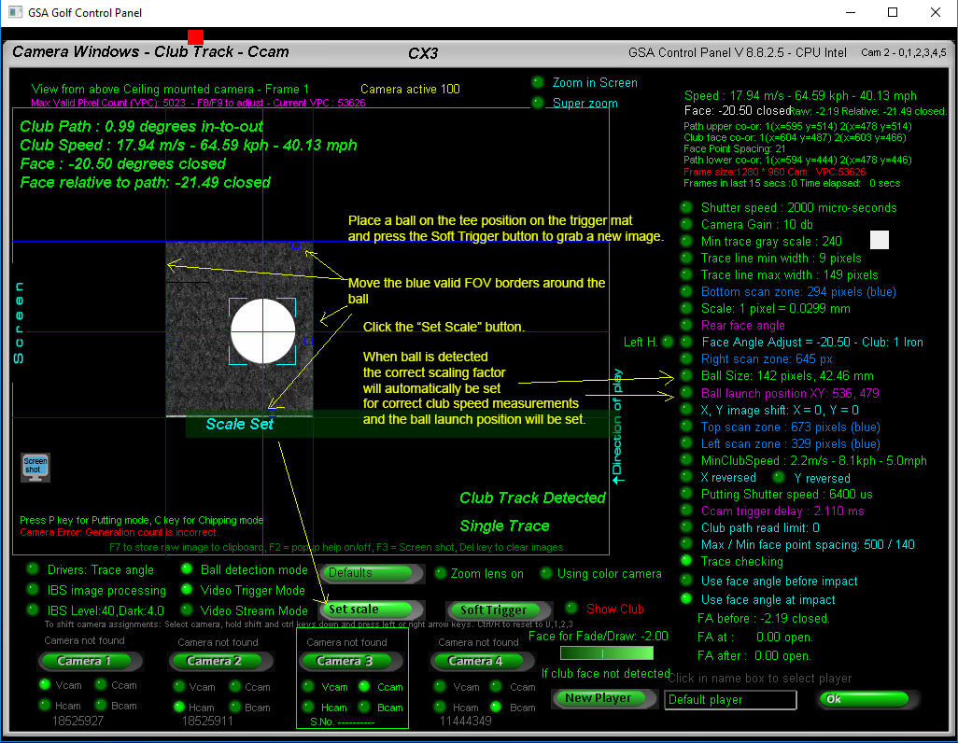Open the Defaults dropdown
The image size is (958, 743).
click(371, 572)
